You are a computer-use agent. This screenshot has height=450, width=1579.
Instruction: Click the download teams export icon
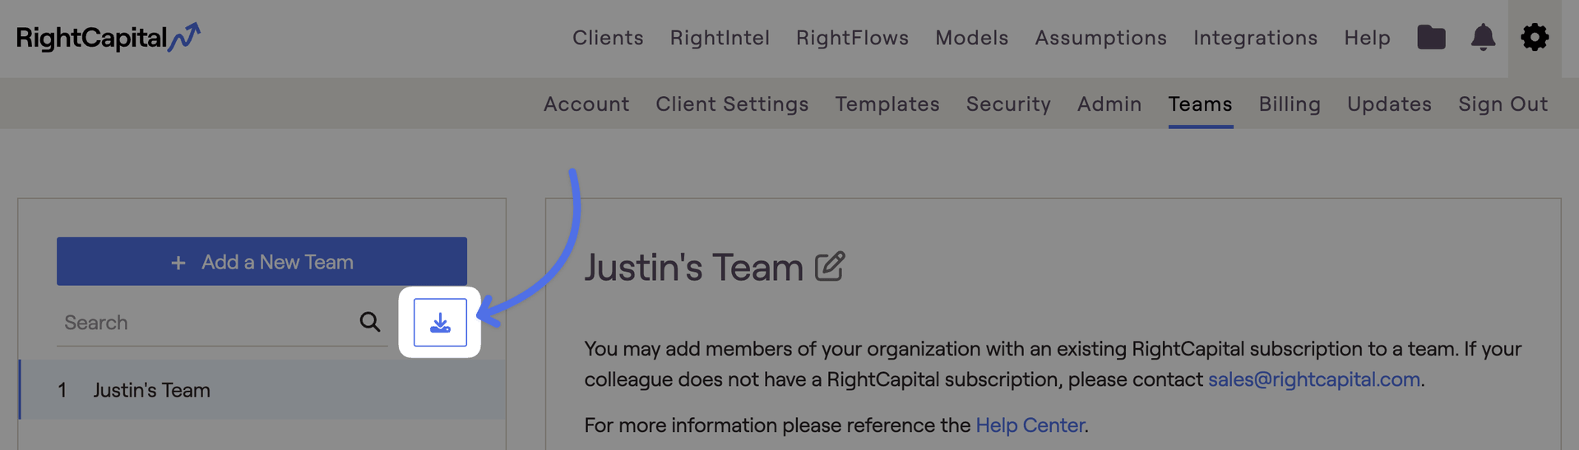440,323
